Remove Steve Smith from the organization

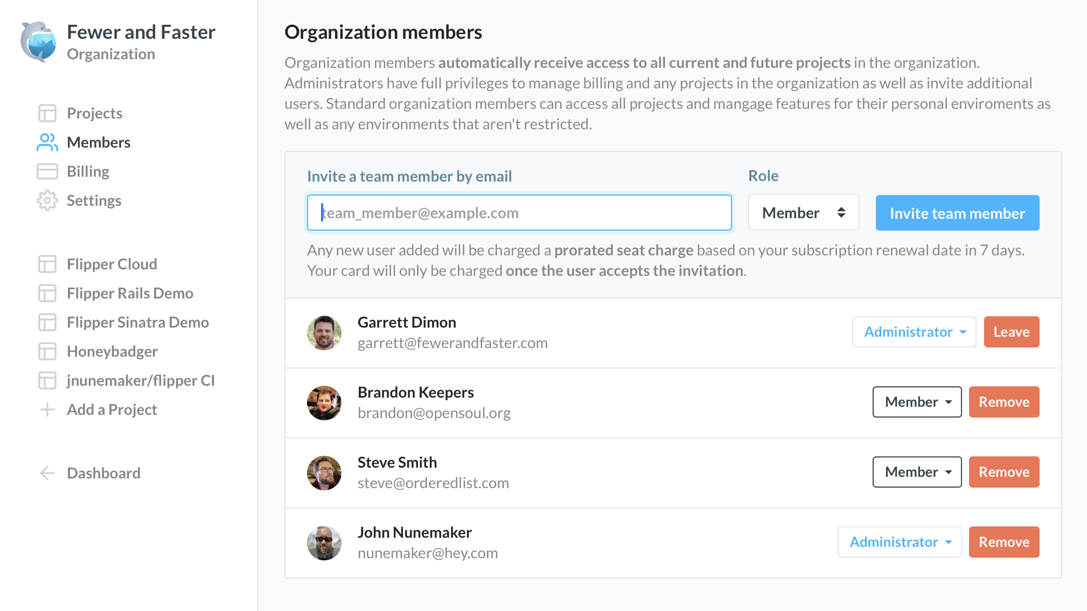coord(1004,472)
